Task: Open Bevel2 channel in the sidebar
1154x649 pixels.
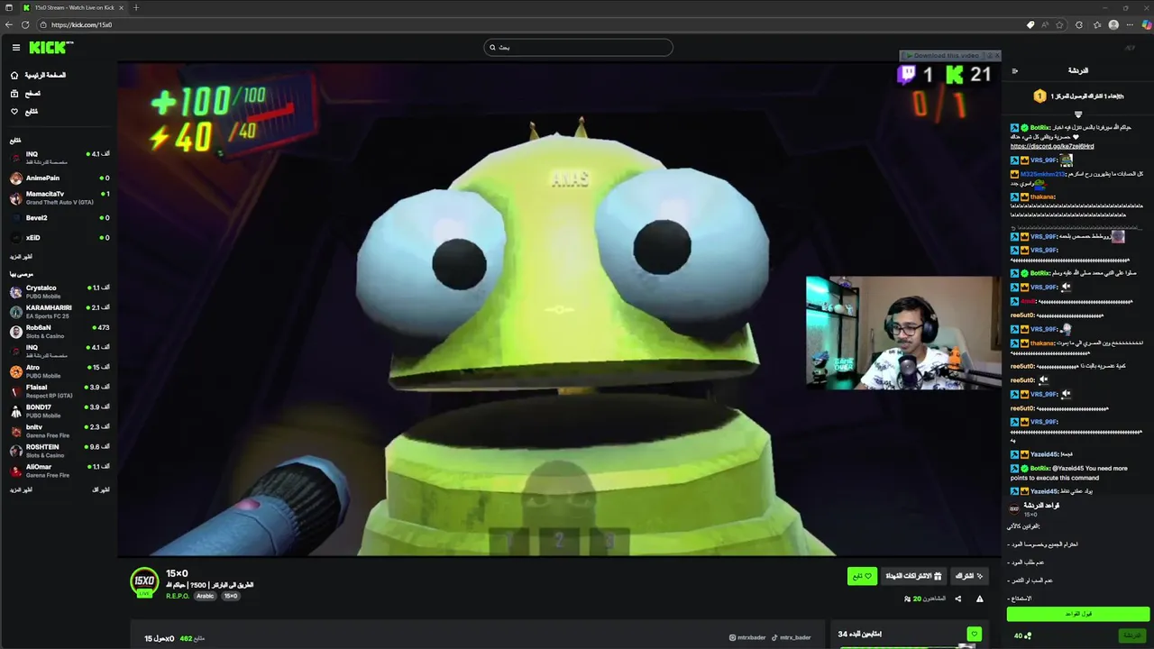Action: point(60,217)
